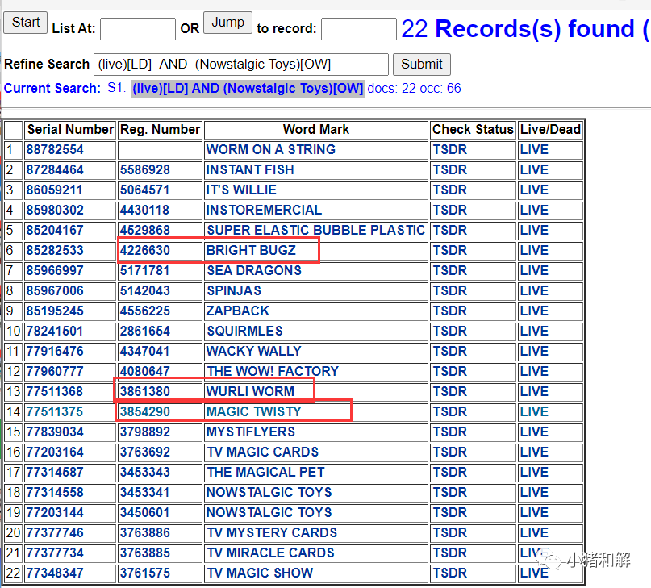Open registration number 3453343
This screenshot has width=651, height=588.
pyautogui.click(x=145, y=472)
